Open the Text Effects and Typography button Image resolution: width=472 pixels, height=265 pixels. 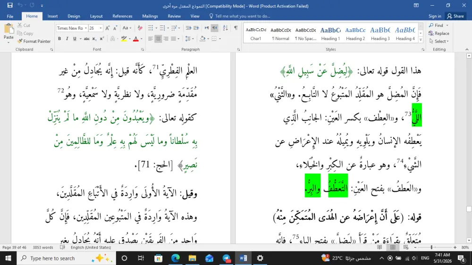point(113,39)
